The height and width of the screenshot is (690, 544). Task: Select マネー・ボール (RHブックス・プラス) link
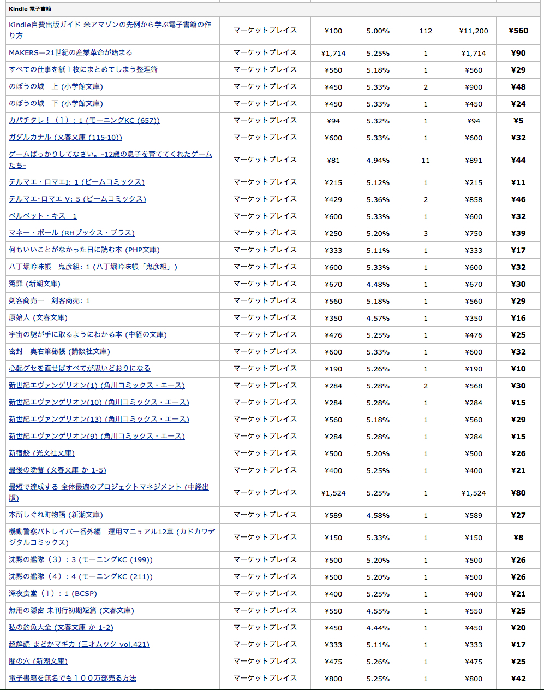(71, 233)
